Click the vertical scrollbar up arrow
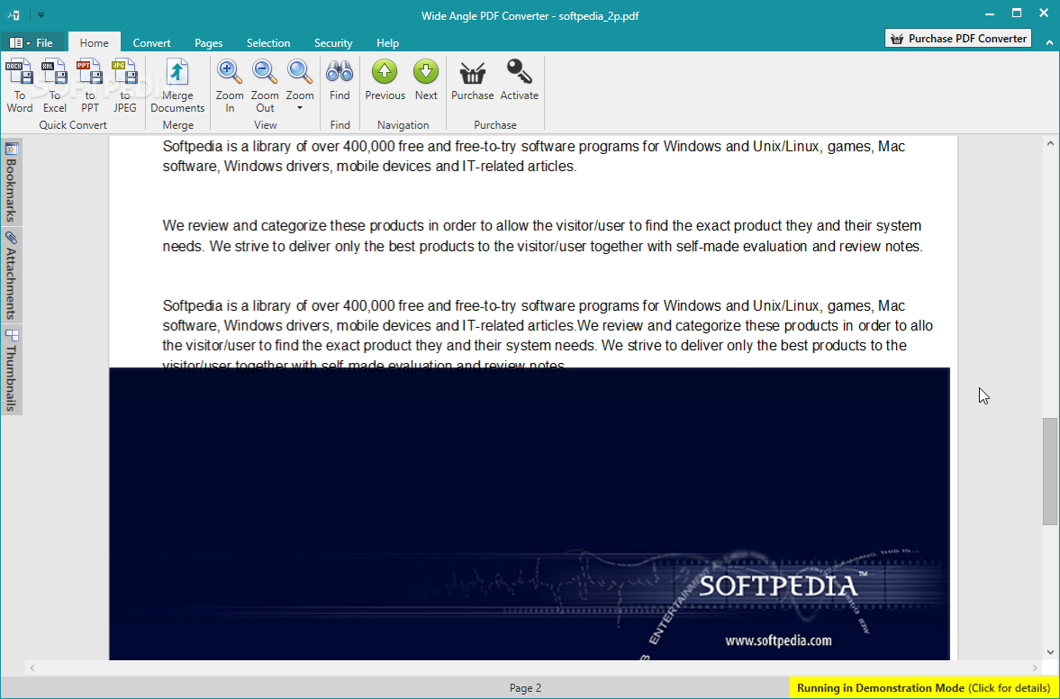 pyautogui.click(x=1050, y=143)
